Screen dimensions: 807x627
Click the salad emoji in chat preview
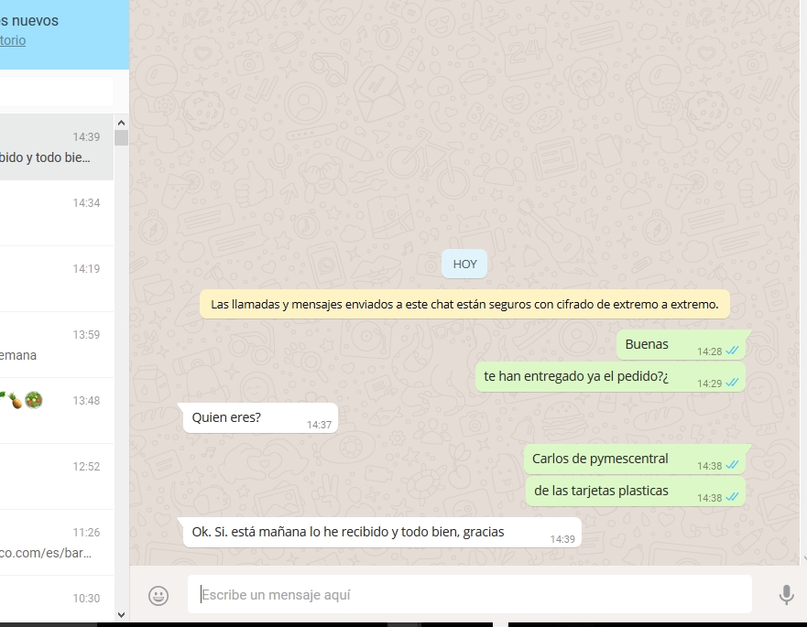pos(34,400)
